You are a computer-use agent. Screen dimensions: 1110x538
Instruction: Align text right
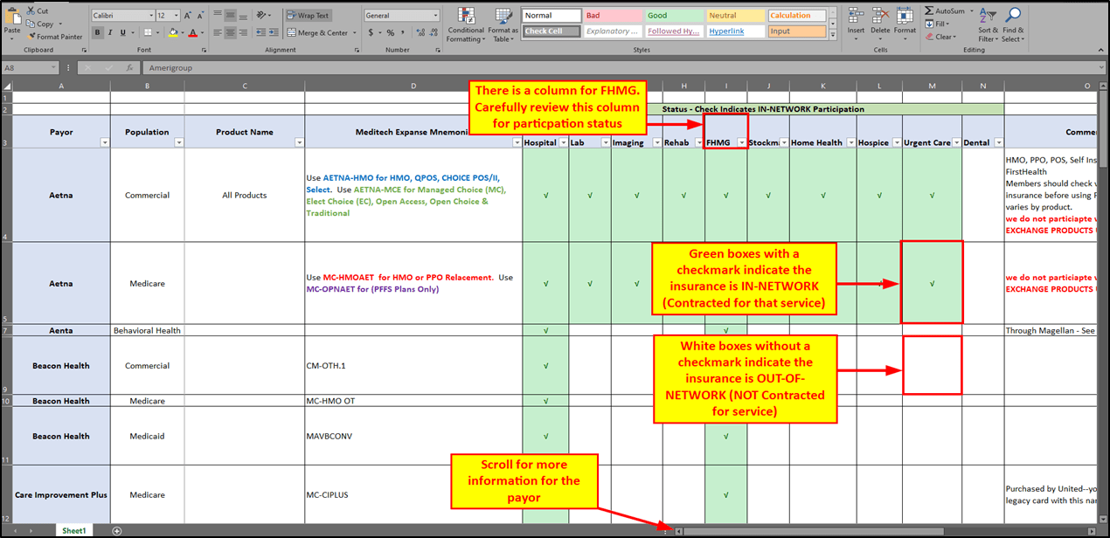[245, 32]
